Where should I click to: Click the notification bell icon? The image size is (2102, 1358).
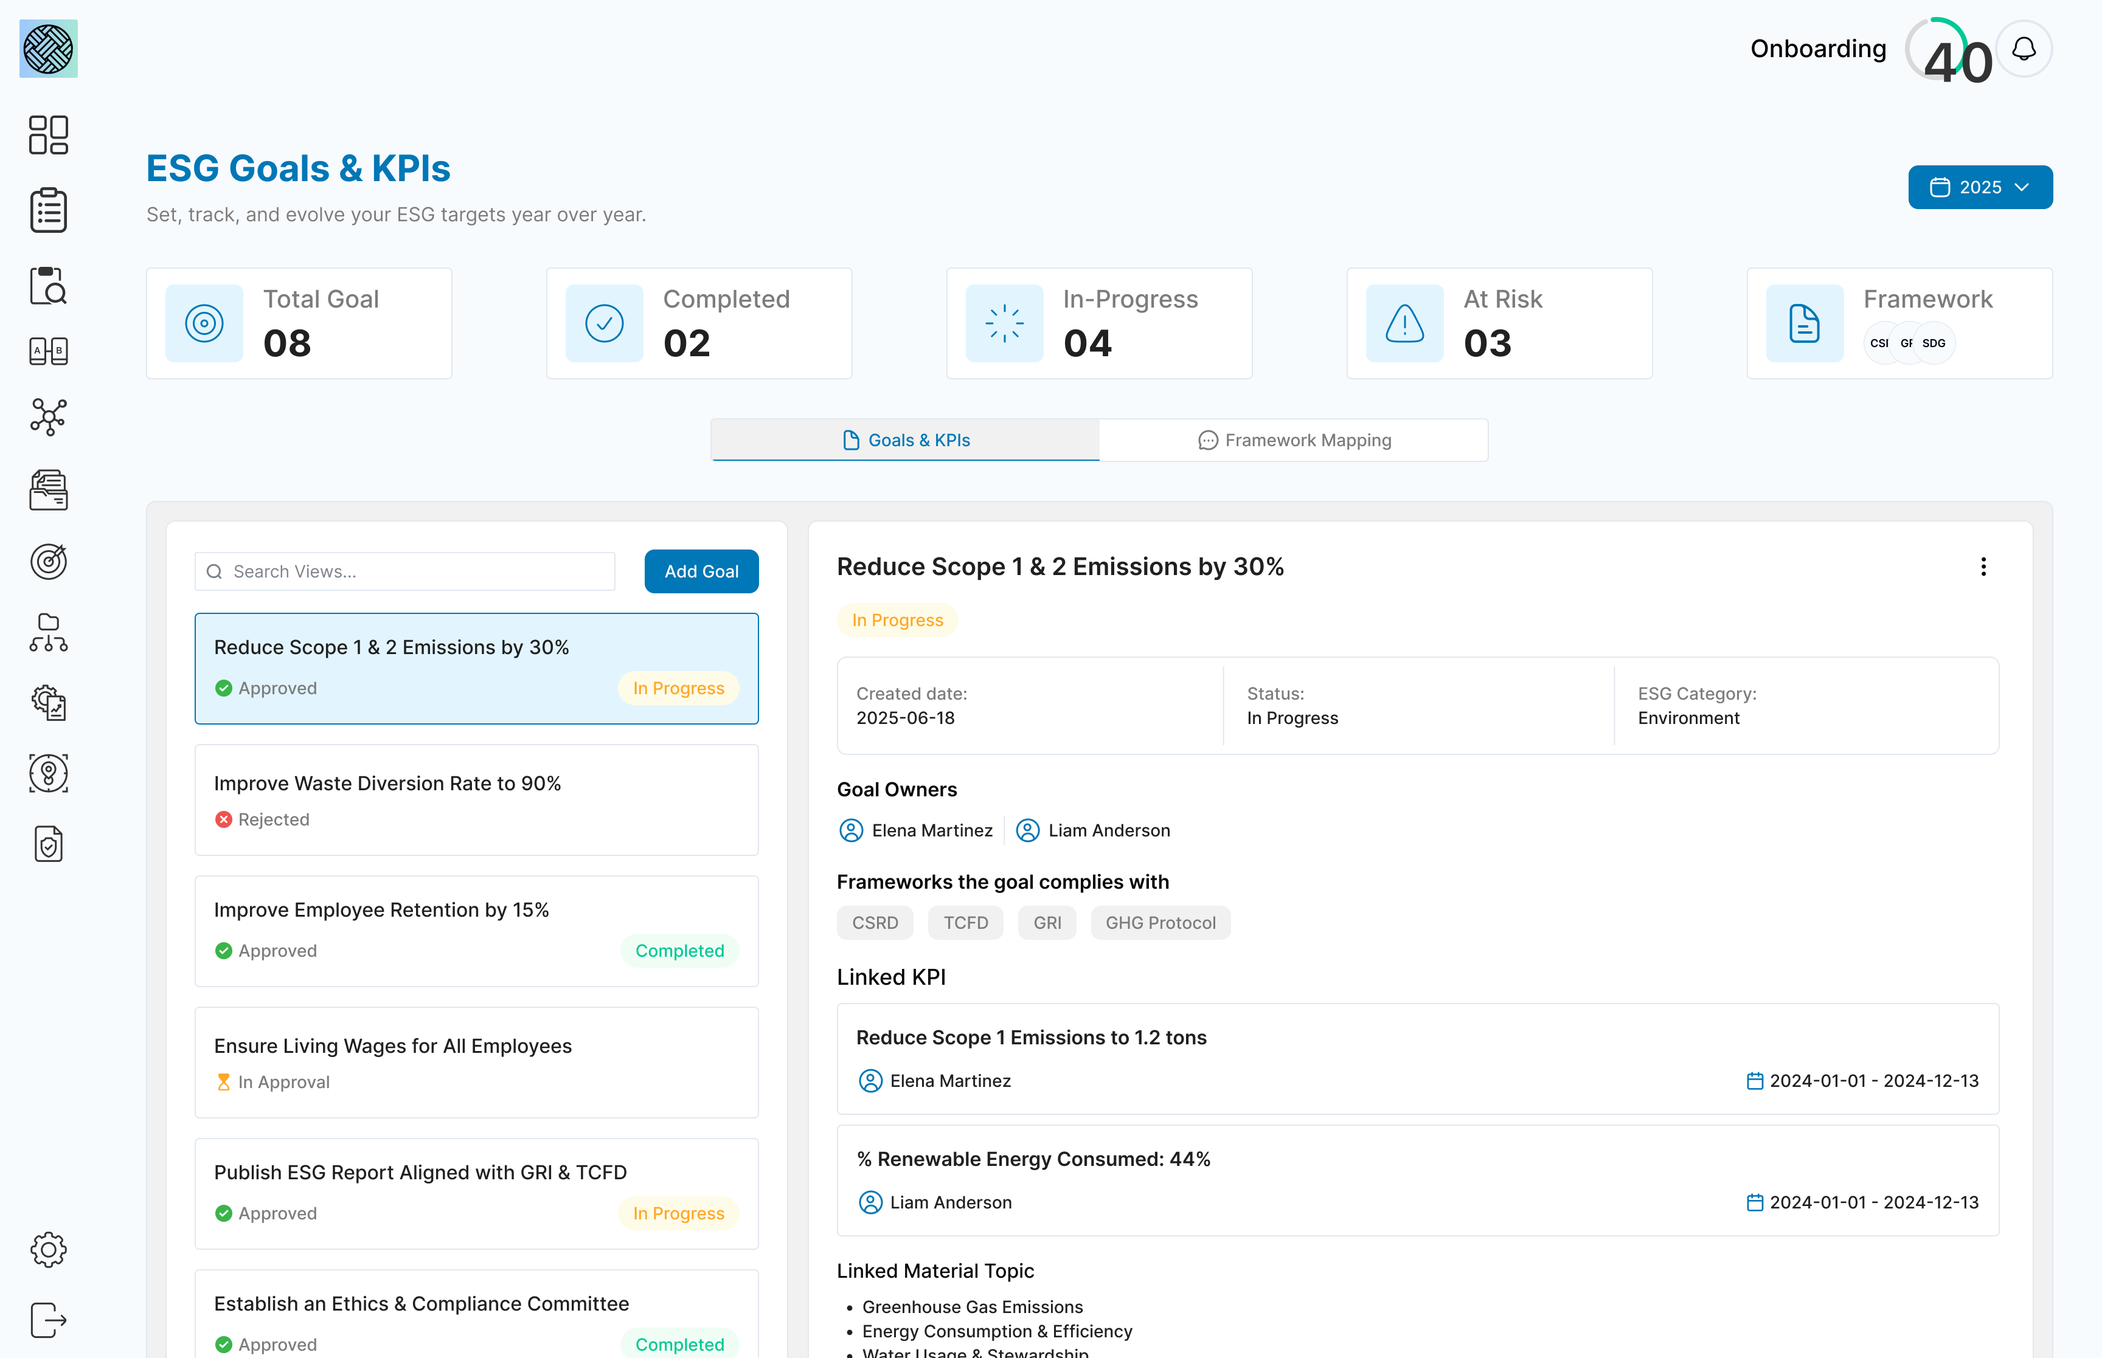pyautogui.click(x=2024, y=49)
